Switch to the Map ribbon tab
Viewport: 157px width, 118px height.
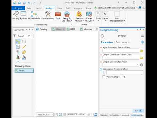pos(30,8)
